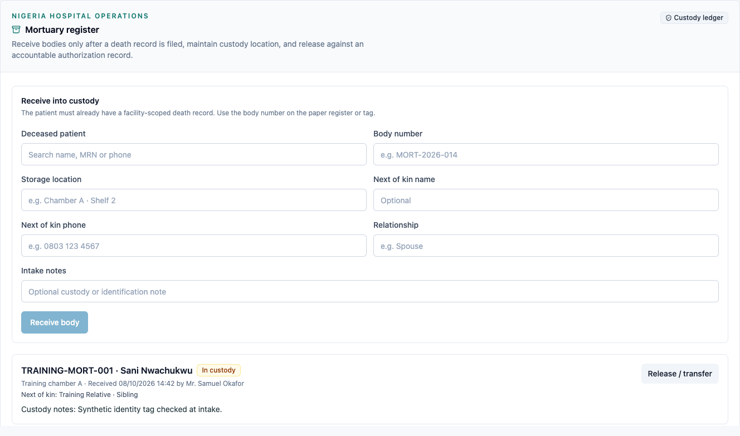Click the shield icon in Custody ledger badge

point(669,18)
